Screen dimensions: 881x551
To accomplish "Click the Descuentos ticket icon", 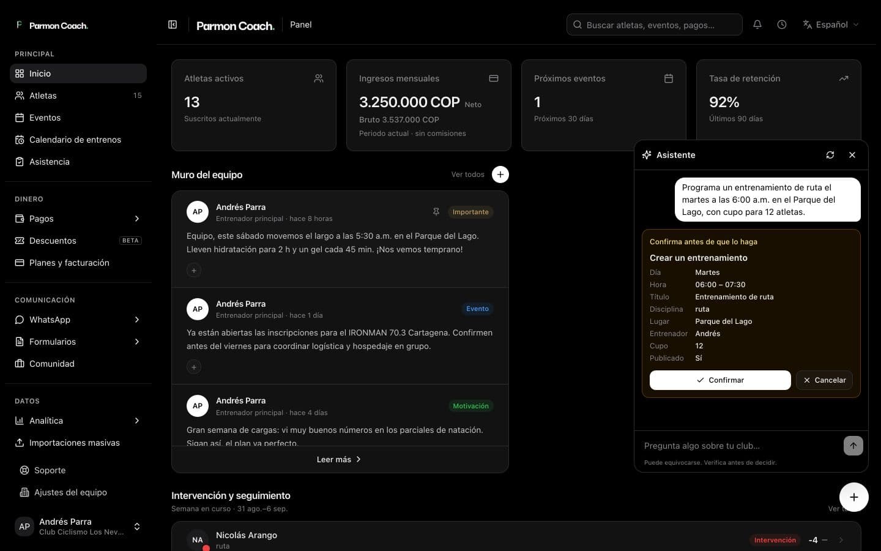I will 20,241.
